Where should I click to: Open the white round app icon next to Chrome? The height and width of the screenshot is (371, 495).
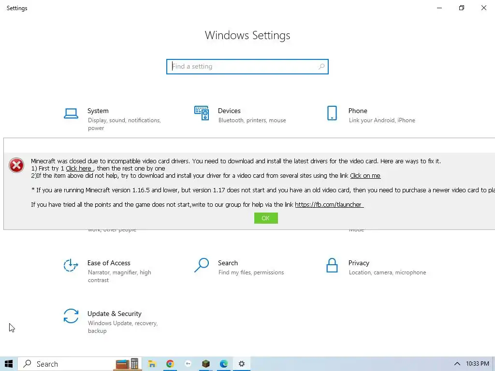point(188,364)
